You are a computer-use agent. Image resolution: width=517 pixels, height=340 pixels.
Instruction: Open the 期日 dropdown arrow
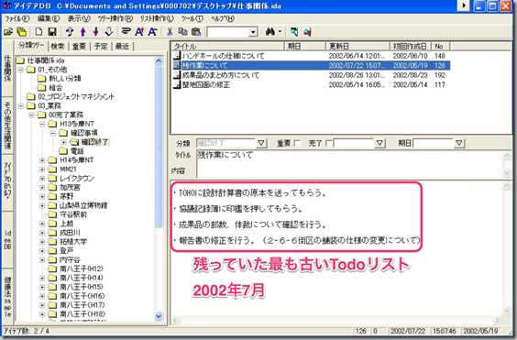pyautogui.click(x=459, y=143)
